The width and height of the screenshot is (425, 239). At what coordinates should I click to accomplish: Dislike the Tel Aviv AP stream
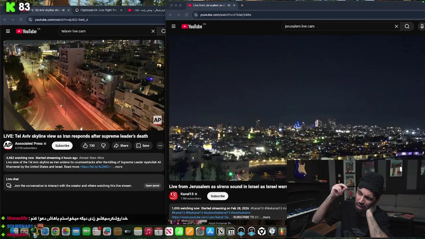[103, 145]
